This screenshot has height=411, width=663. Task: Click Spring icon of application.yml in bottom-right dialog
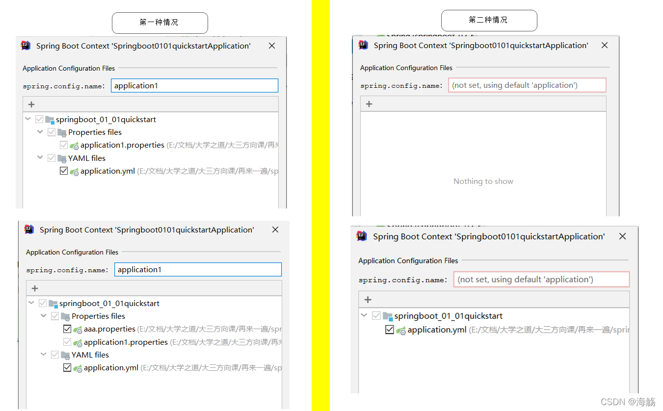(401, 331)
